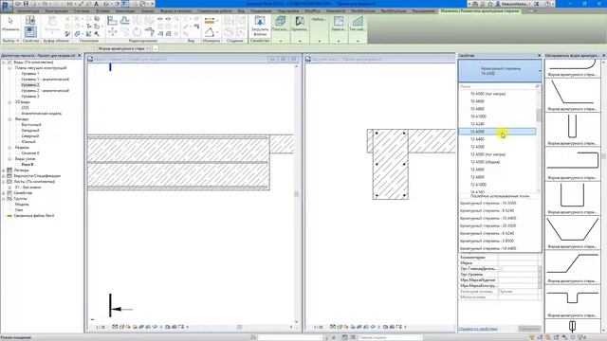The height and width of the screenshot is (341, 607).
Task: Open Аналитическая модель 3D view
Action: (42, 114)
